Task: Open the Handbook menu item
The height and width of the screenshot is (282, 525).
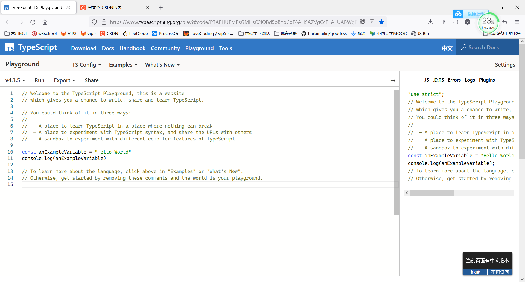Action: pos(132,48)
